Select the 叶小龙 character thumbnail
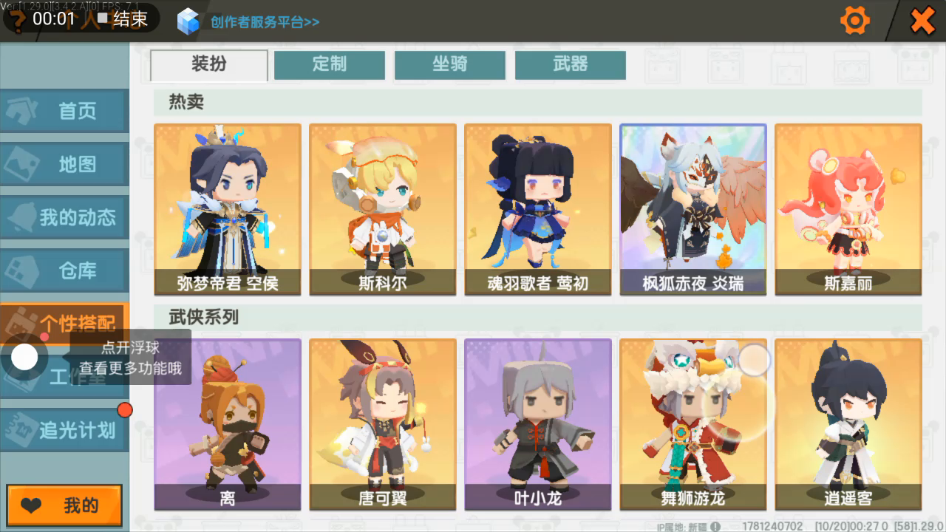The height and width of the screenshot is (532, 946). [538, 425]
